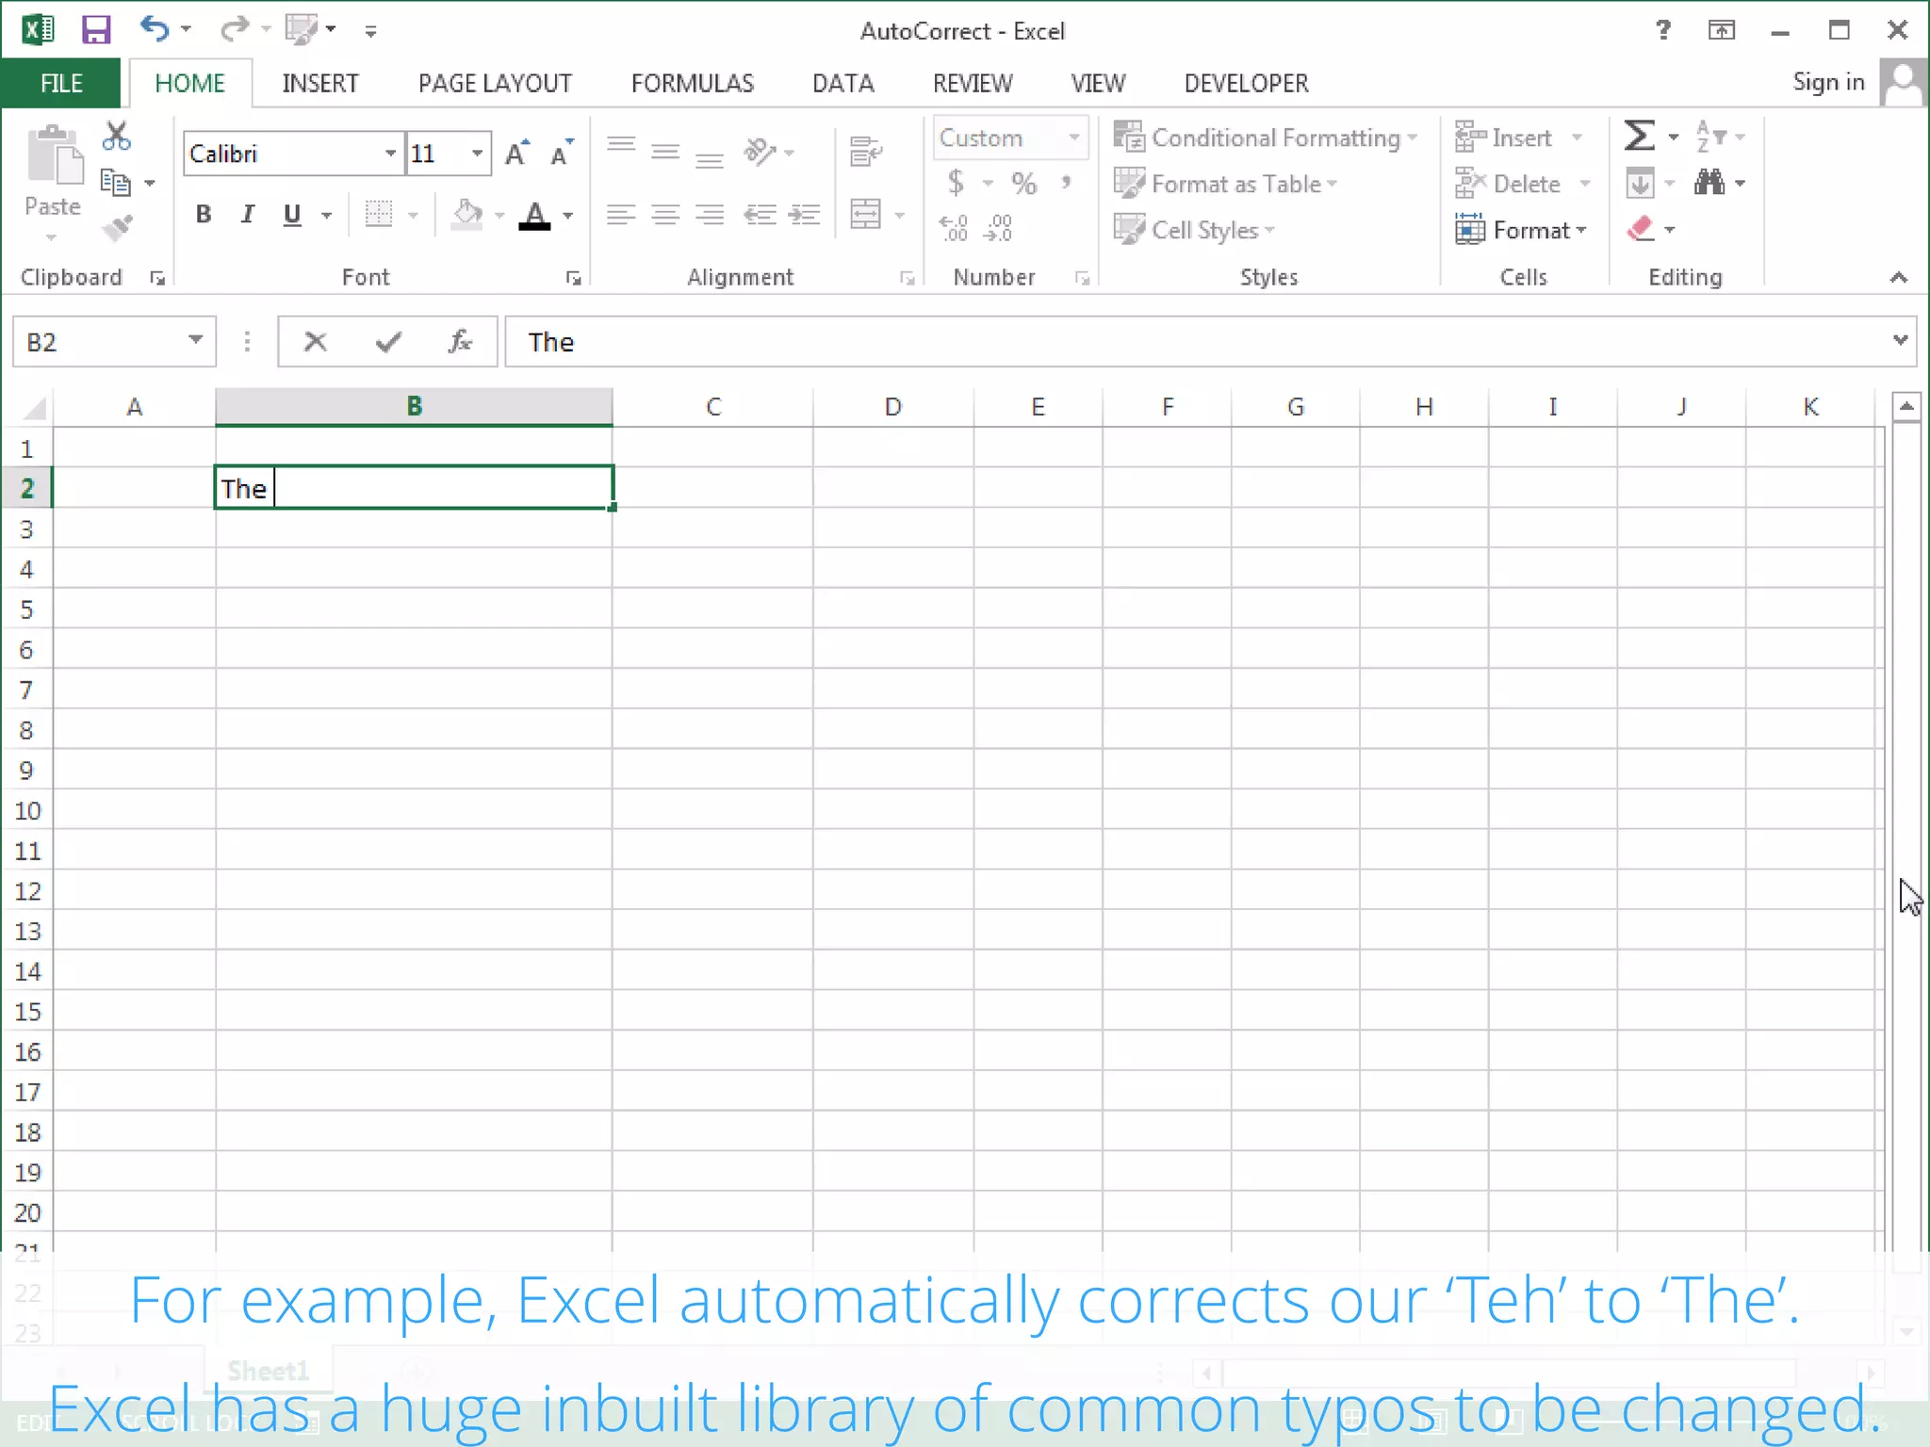Switch to the REVIEW tab
Image resolution: width=1930 pixels, height=1447 pixels.
click(973, 83)
